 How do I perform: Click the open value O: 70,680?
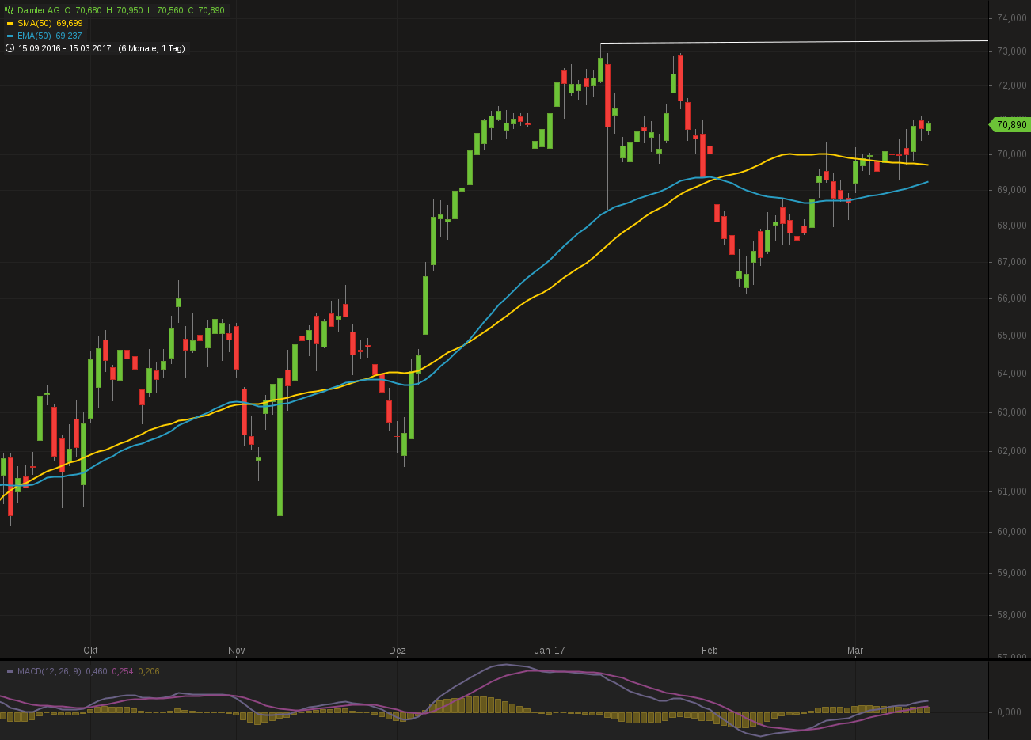(83, 10)
